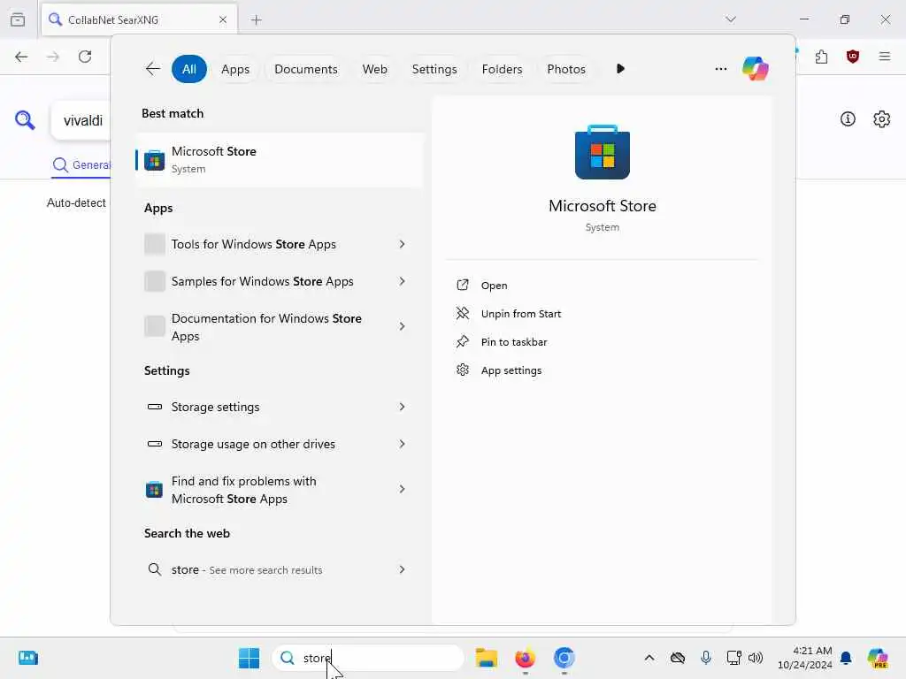This screenshot has width=906, height=679.
Task: Switch to the Settings filter tab
Action: click(434, 69)
